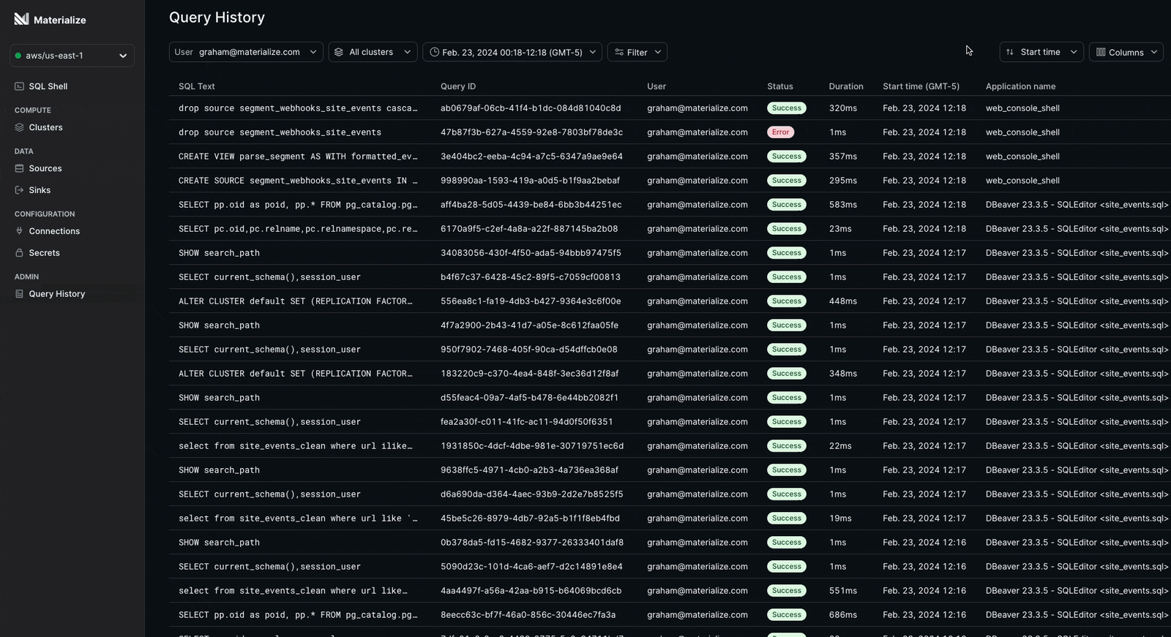Go to Sinks page
The image size is (1171, 637).
click(x=40, y=190)
